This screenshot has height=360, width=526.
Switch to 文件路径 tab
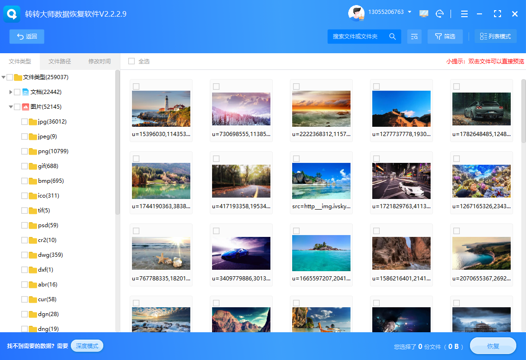point(60,62)
